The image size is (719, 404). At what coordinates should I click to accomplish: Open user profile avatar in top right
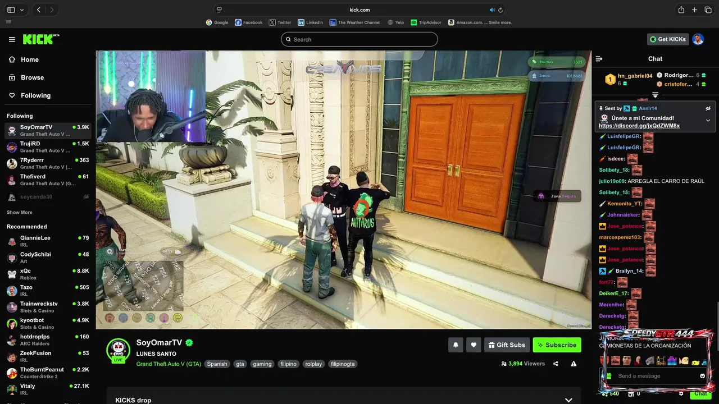(x=698, y=39)
